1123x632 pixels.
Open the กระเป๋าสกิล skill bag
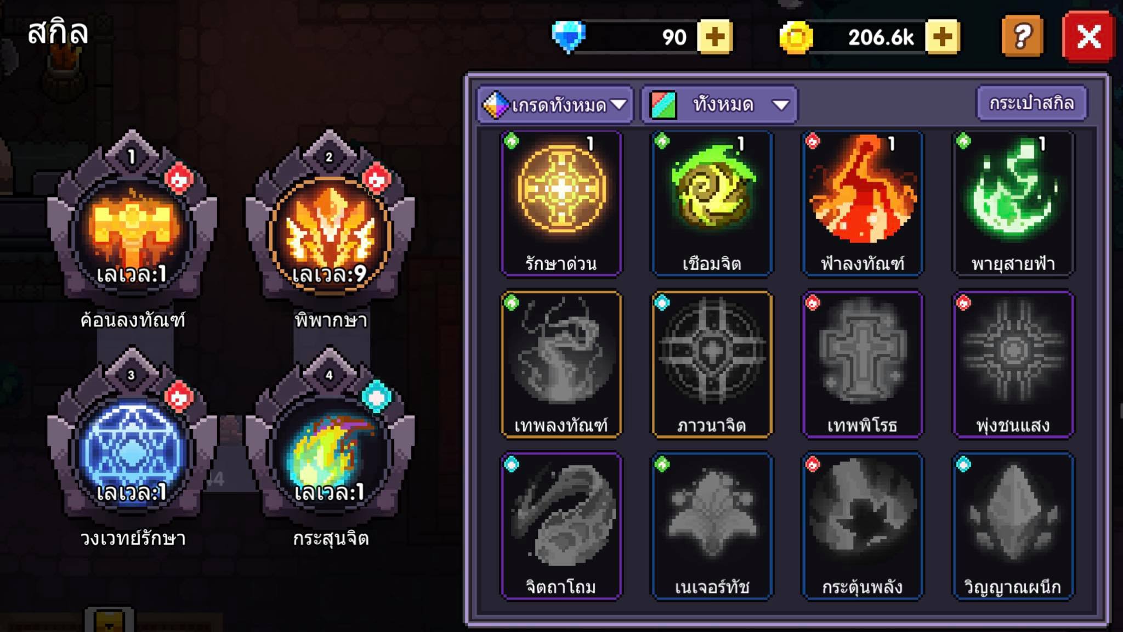click(x=1031, y=103)
